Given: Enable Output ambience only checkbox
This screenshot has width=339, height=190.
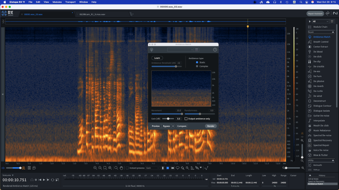Looking at the screenshot, I should 186,119.
